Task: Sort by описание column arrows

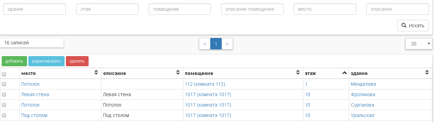Action: (x=178, y=73)
